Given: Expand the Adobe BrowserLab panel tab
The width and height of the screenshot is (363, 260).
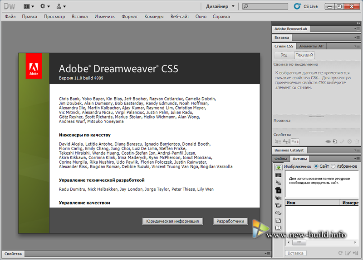Looking at the screenshot, I should coord(291,29).
